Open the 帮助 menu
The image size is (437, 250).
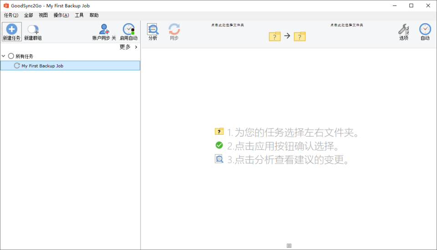[94, 15]
